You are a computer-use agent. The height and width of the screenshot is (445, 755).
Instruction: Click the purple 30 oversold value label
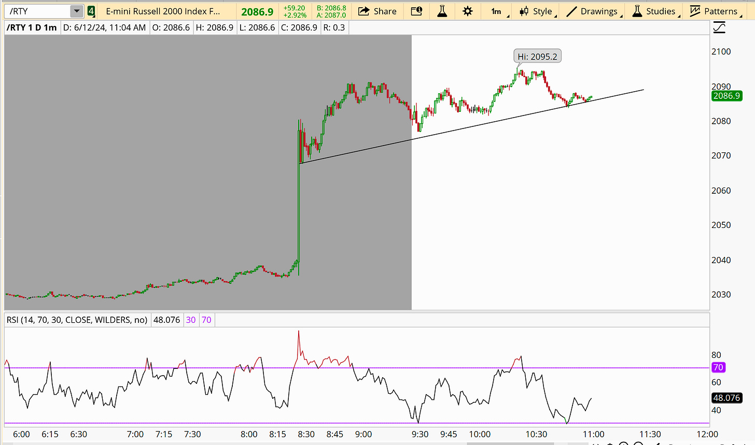[x=191, y=320]
